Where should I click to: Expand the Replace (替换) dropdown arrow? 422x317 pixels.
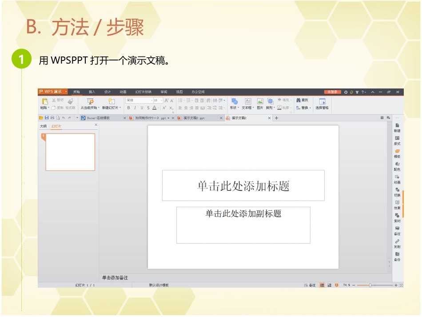pos(311,108)
